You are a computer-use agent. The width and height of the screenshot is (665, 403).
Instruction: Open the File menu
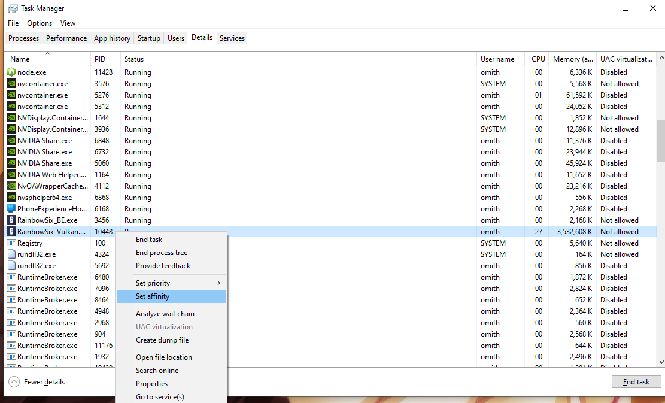(13, 23)
